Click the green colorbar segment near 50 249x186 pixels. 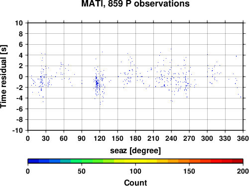(x=76, y=161)
